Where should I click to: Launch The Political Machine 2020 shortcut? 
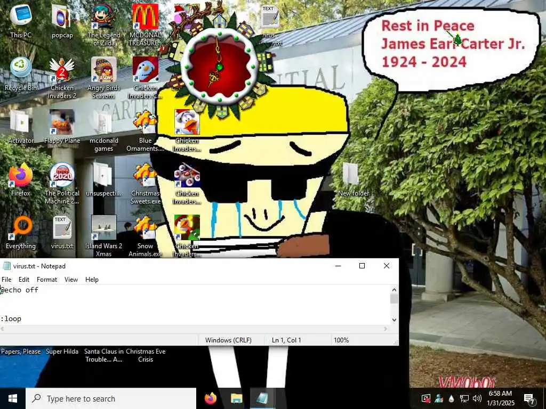click(62, 183)
